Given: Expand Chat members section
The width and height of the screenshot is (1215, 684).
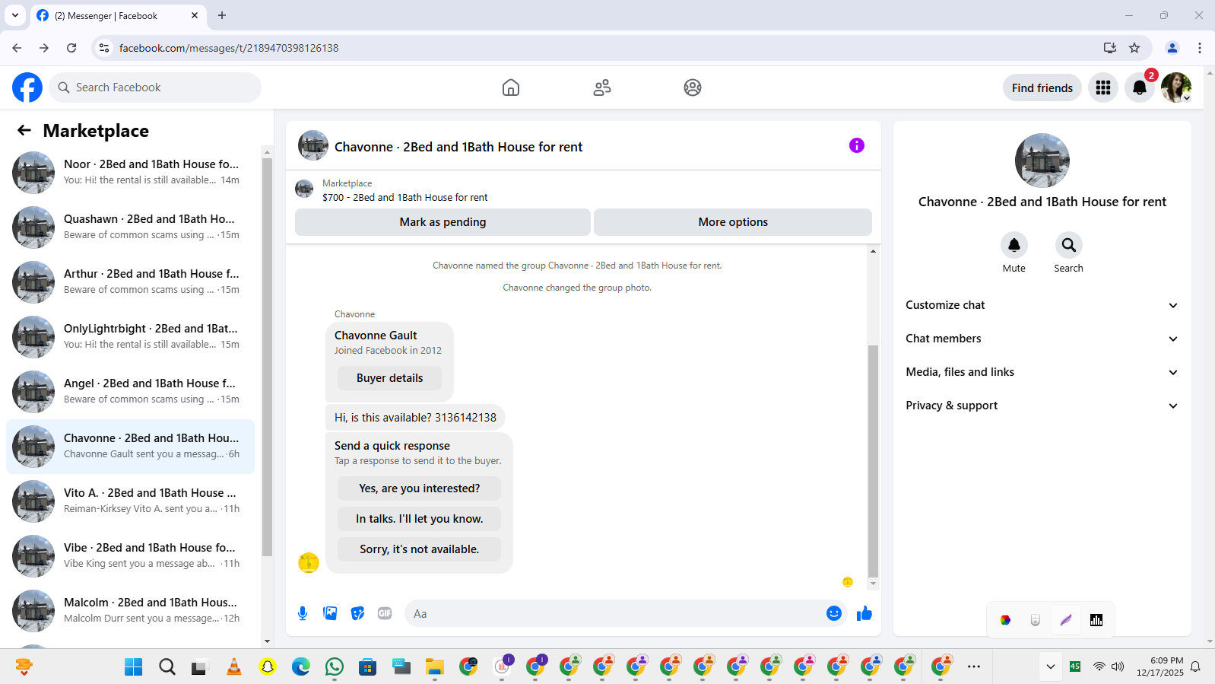Looking at the screenshot, I should tap(1042, 339).
